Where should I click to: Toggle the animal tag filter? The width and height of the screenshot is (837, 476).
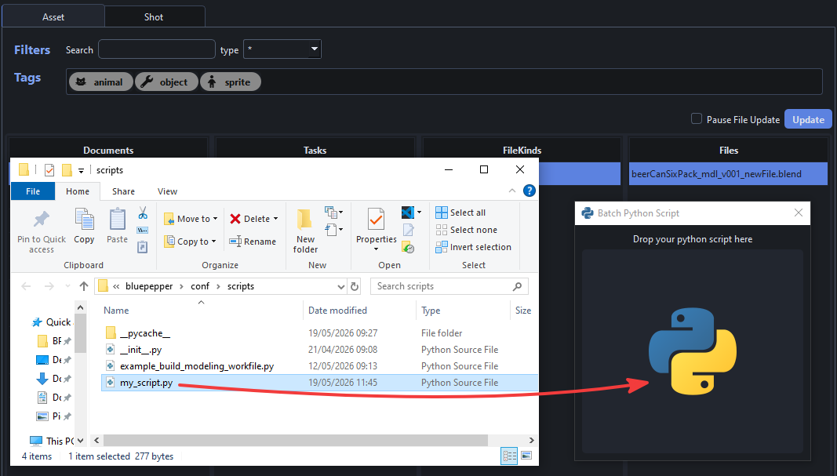pyautogui.click(x=100, y=82)
